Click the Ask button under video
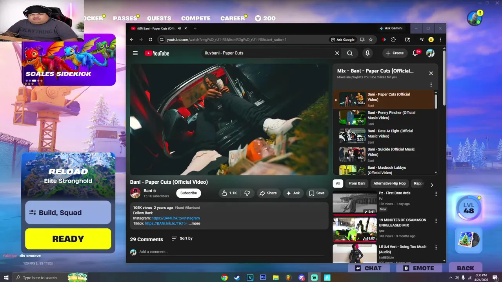 [293, 193]
